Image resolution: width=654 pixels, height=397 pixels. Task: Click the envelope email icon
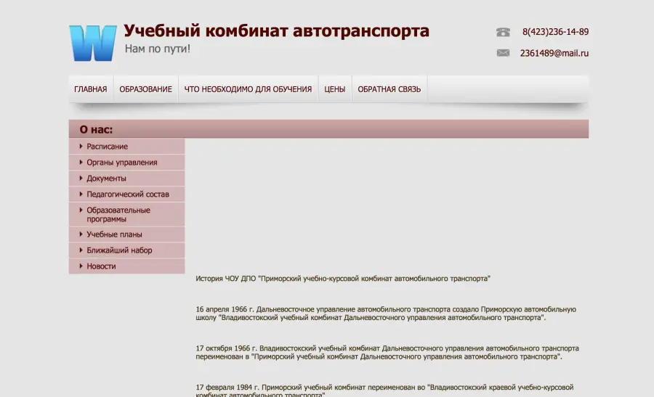pyautogui.click(x=503, y=53)
